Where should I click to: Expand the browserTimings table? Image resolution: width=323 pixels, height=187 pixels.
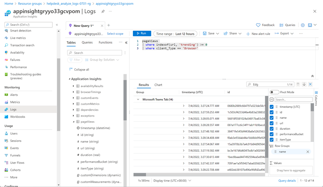coord(73,92)
